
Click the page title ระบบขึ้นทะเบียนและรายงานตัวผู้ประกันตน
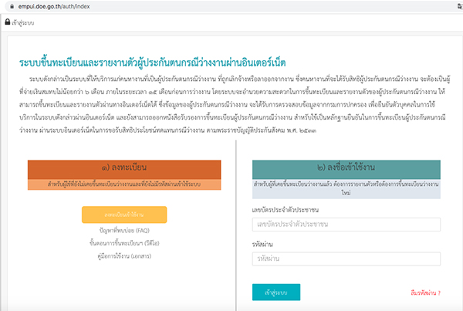click(x=152, y=63)
